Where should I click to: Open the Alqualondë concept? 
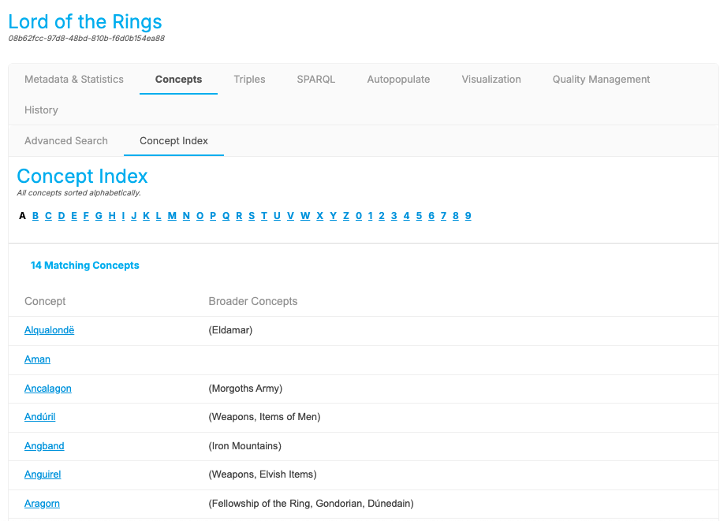click(49, 330)
